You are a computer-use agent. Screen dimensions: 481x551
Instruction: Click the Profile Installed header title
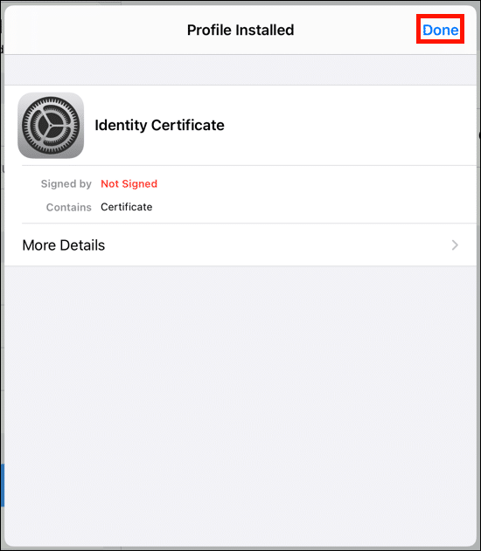coord(240,30)
